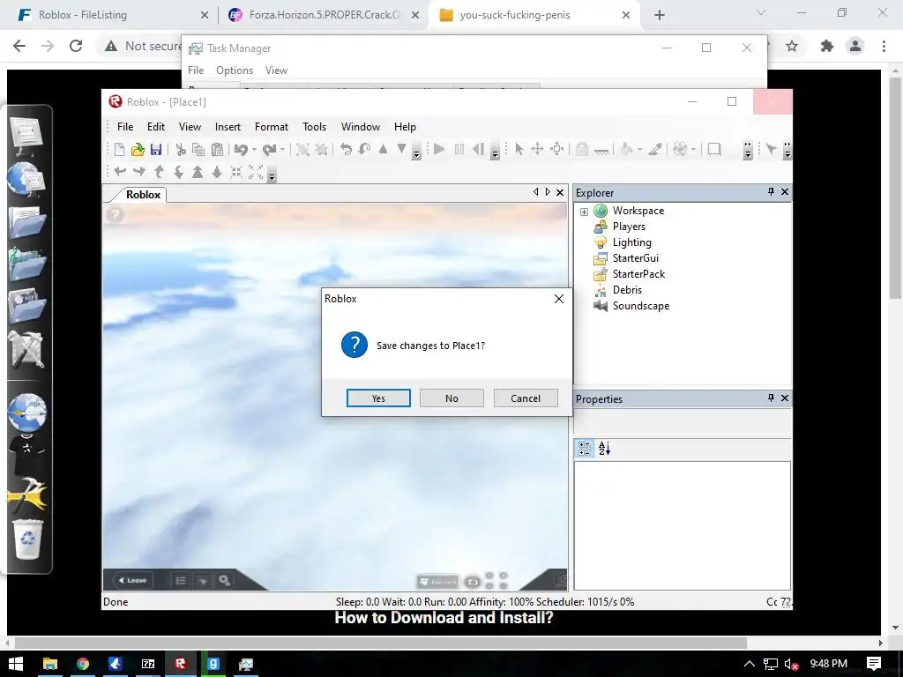The height and width of the screenshot is (677, 903).
Task: Switch to the Roblox - FileListing browser tab
Action: tap(112, 15)
